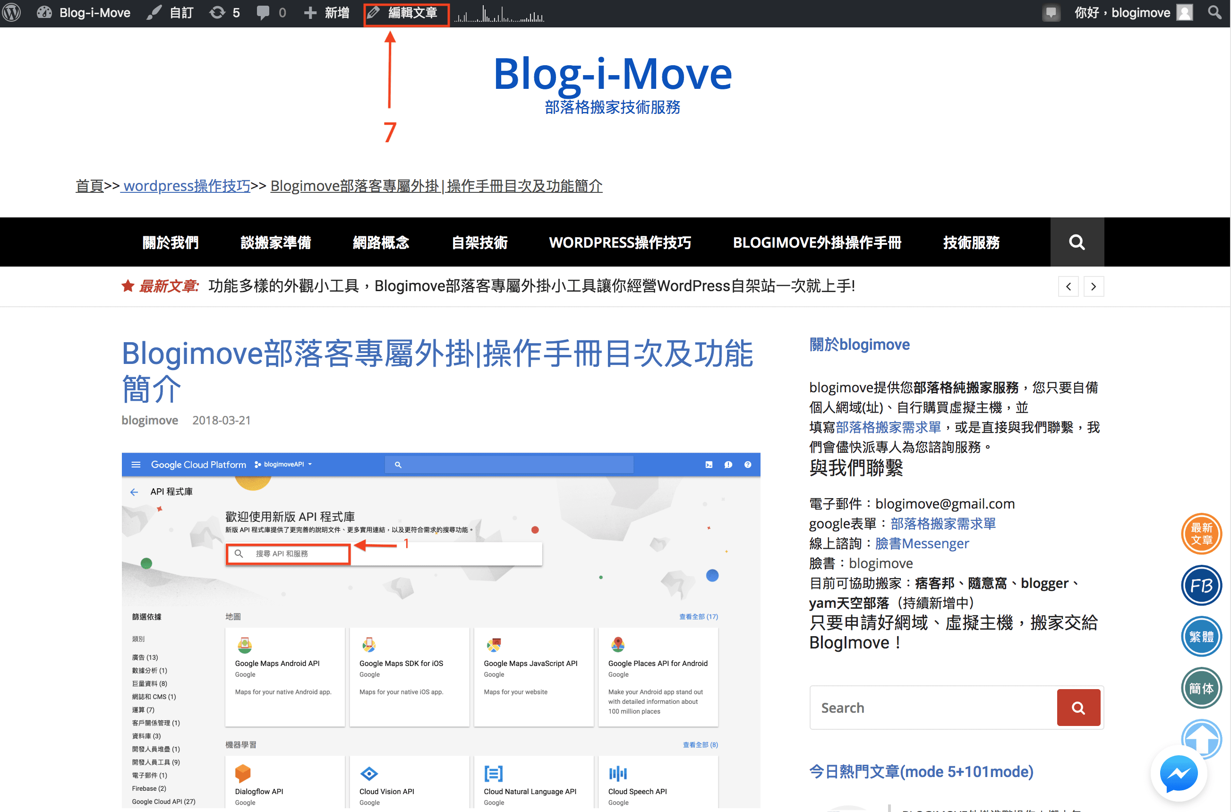
Task: Open the WordPress logo menu
Action: coord(12,12)
